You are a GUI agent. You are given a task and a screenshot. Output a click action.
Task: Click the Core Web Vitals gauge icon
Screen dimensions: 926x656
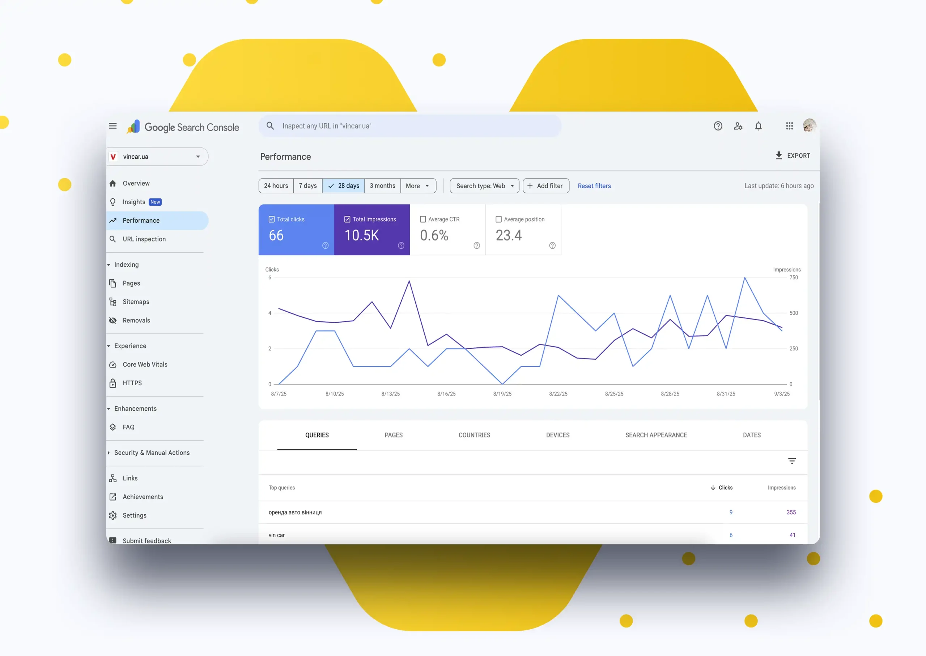coord(113,364)
